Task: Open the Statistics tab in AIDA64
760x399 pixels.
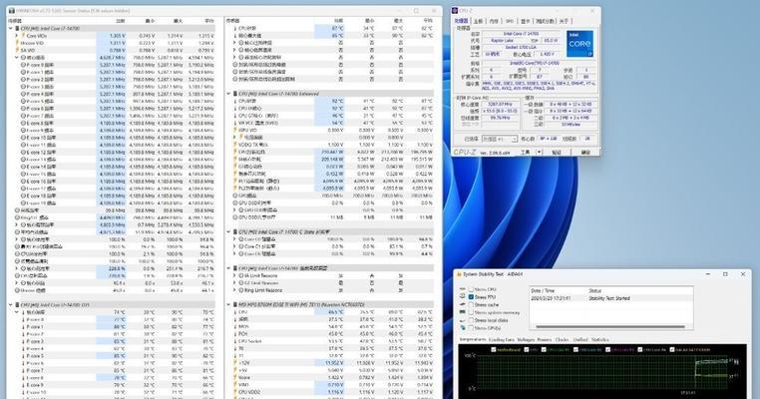Action: pos(600,340)
